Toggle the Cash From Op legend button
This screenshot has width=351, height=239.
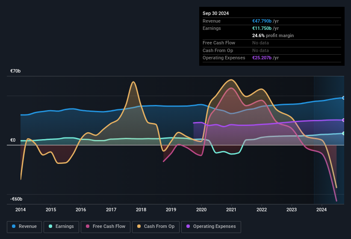tap(156, 227)
